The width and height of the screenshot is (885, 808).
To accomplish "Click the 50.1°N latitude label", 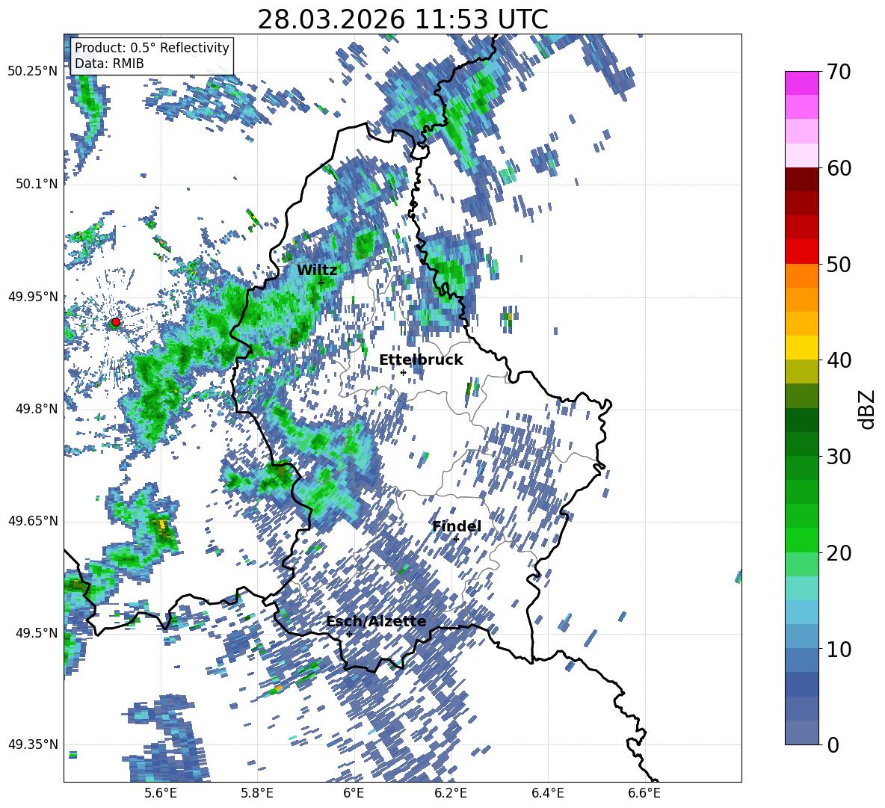I will tap(37, 184).
